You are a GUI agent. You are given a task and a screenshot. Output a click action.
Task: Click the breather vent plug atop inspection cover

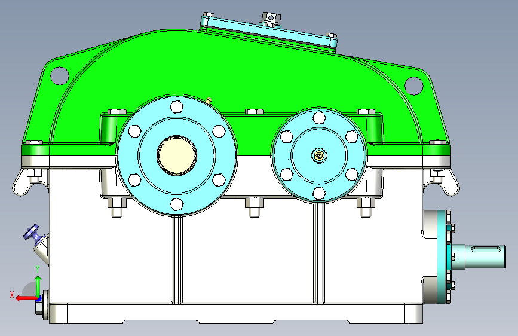tap(271, 19)
